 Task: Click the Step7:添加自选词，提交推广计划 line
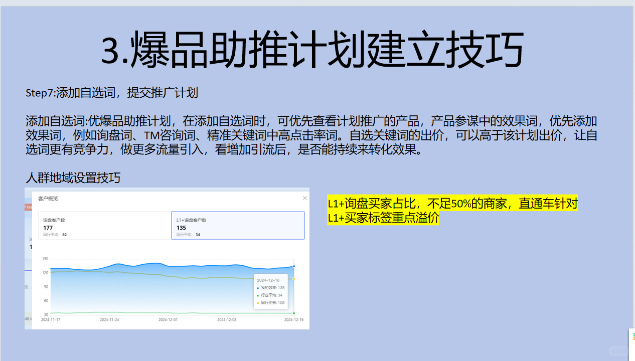[112, 93]
